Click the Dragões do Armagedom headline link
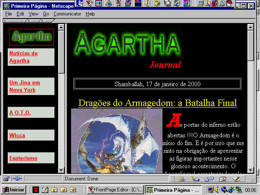 158,103
